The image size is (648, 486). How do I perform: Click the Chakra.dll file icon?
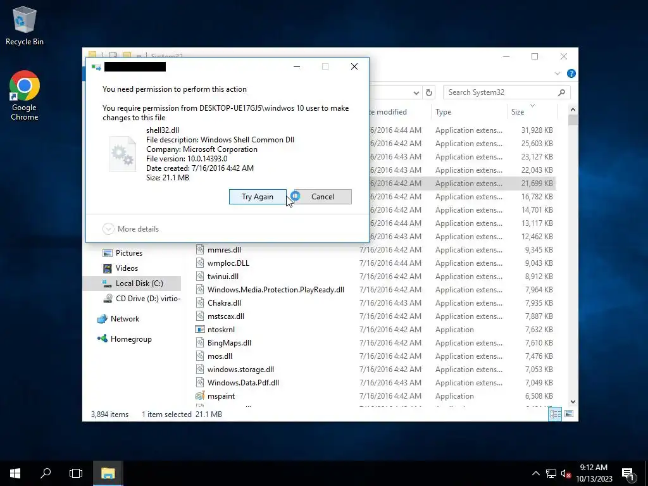click(200, 303)
